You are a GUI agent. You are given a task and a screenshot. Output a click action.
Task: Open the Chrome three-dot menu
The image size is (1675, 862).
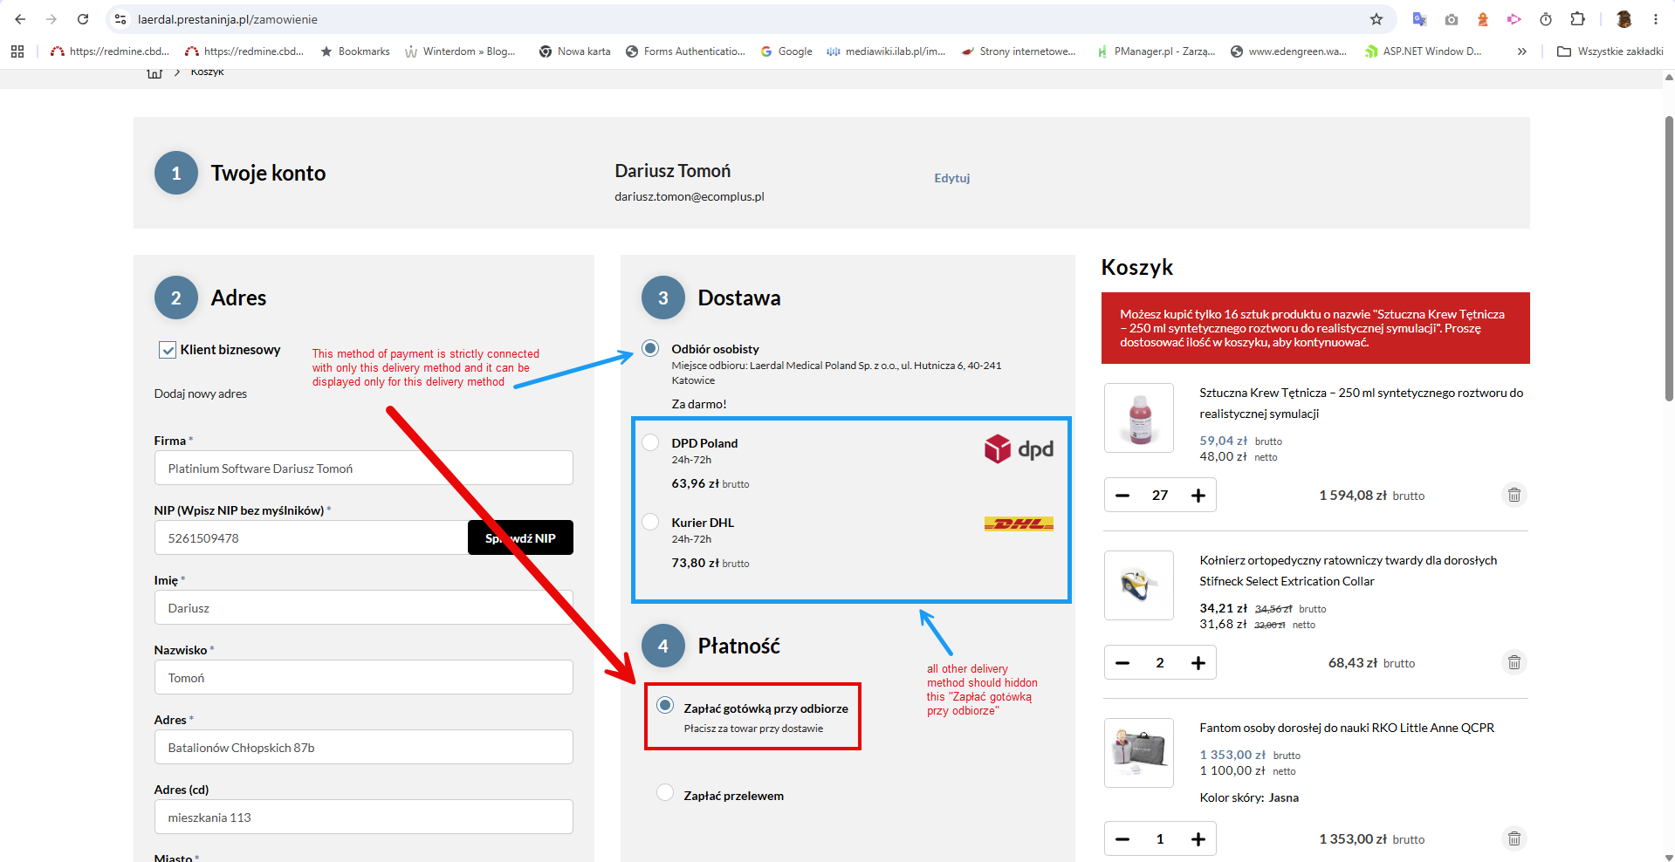pyautogui.click(x=1656, y=19)
